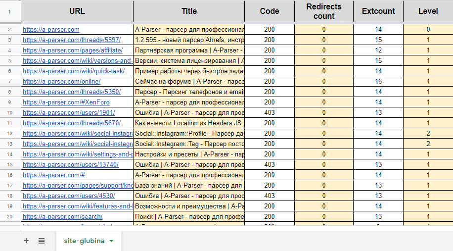Image resolution: width=453 pixels, height=251 pixels.
Task: Open link a-parser.com/users/13740/
Action: 71,165
